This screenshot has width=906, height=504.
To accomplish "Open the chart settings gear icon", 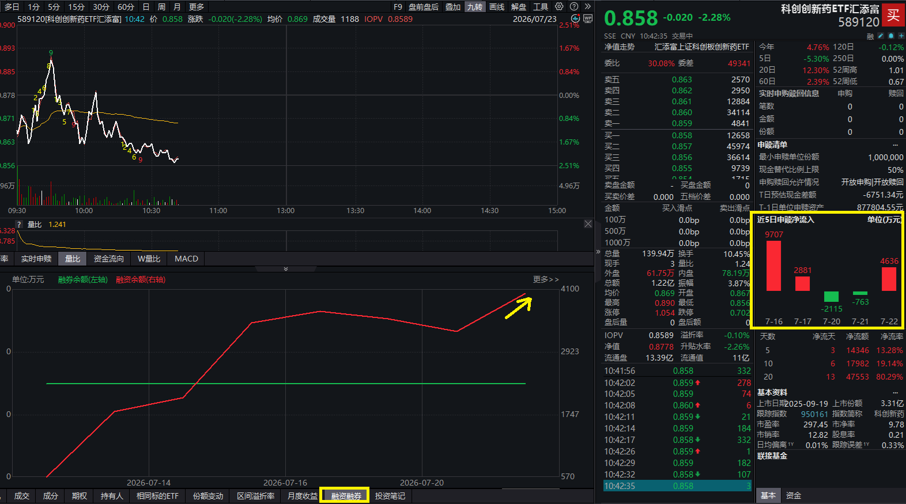I will pos(559,6).
